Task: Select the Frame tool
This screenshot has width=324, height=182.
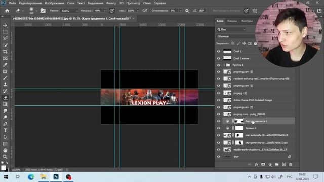Action: [5, 58]
